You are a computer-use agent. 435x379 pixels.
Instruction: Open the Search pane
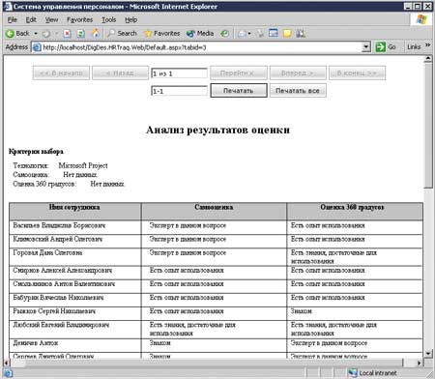[122, 33]
